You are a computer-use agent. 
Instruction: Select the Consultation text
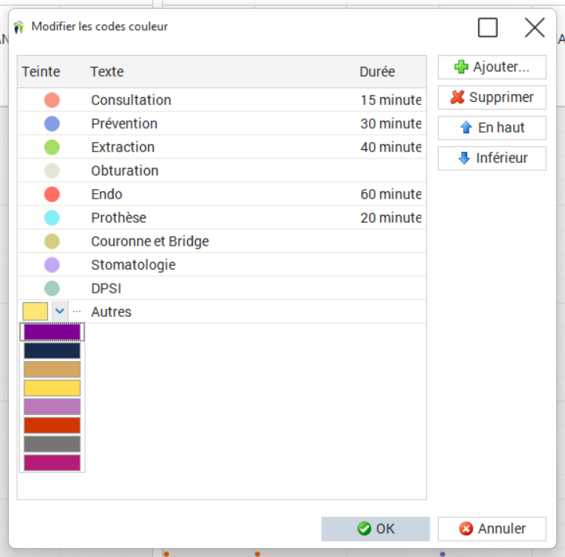coord(131,100)
